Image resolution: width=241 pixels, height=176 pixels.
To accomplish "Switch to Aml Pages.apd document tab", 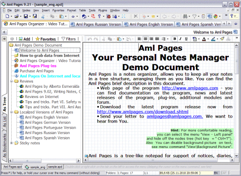I will click(12, 167).
